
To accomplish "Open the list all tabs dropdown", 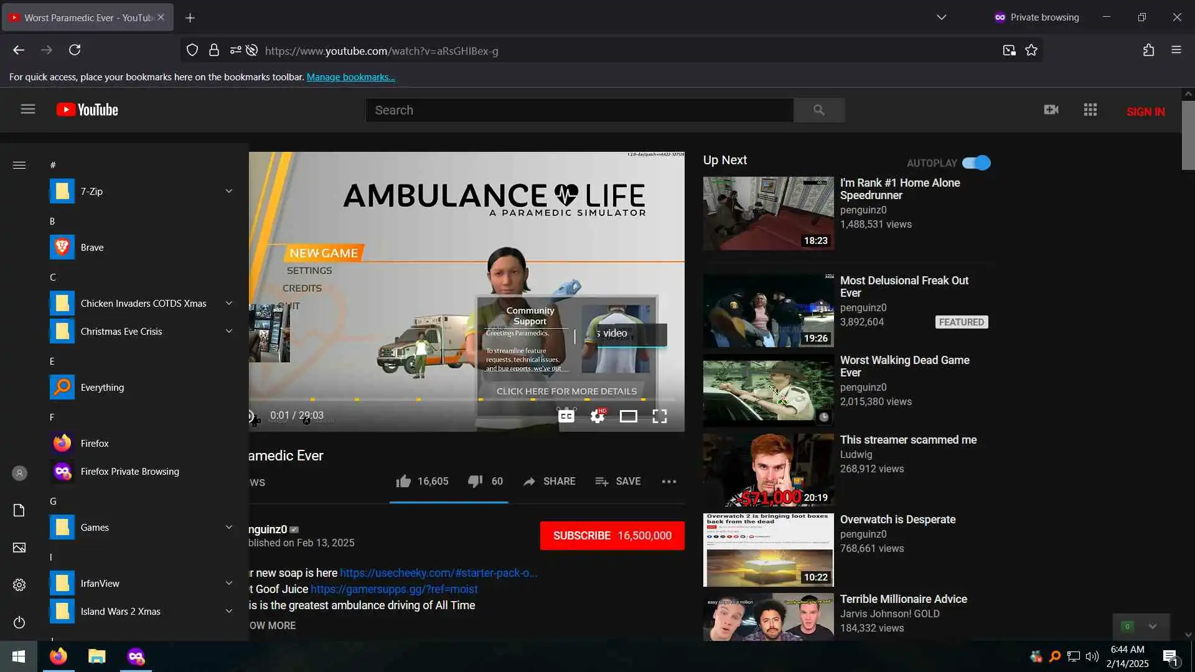I will [941, 17].
